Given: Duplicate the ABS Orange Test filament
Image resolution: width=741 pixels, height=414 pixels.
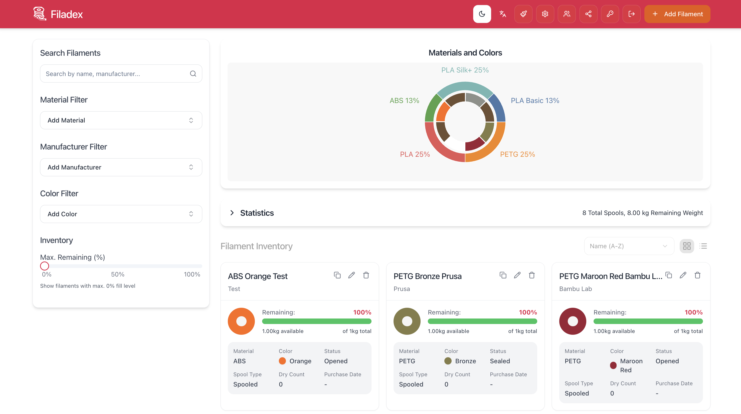Looking at the screenshot, I should [337, 275].
